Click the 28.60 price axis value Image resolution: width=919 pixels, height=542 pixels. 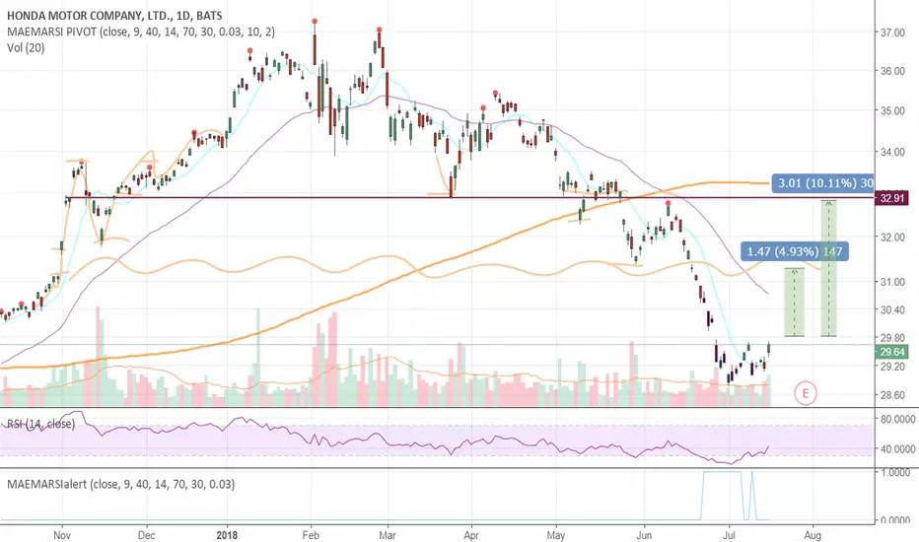pos(893,395)
